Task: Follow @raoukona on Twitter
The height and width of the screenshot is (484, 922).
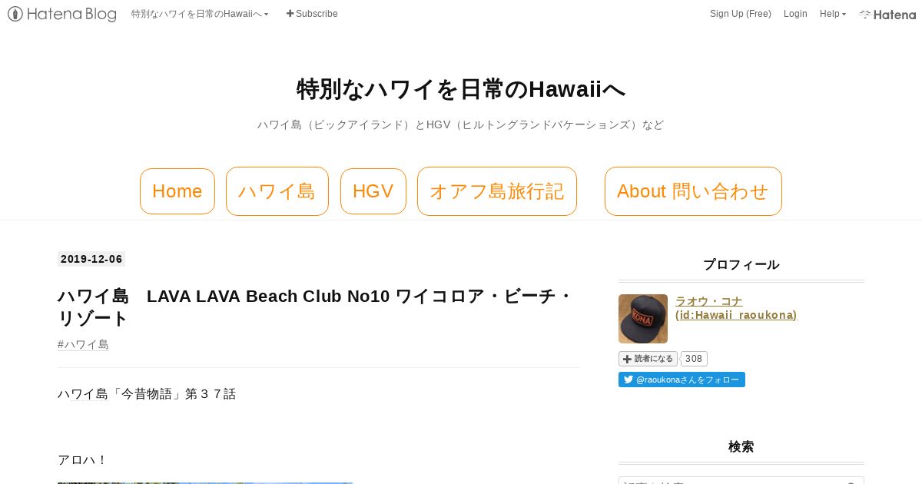Action: [x=682, y=380]
